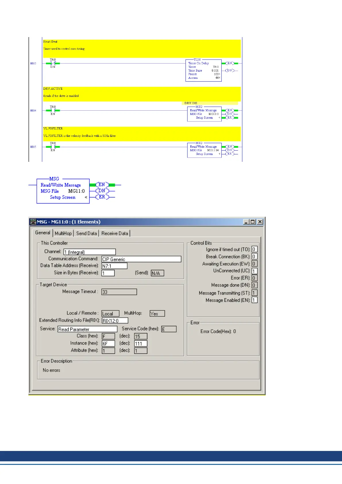
Task: Click the EN coil of the TON timer
Action: [229, 63]
